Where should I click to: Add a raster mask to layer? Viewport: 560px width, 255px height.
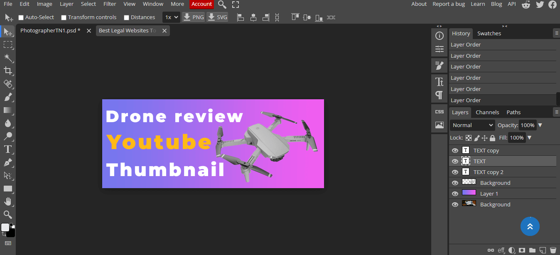click(x=522, y=250)
